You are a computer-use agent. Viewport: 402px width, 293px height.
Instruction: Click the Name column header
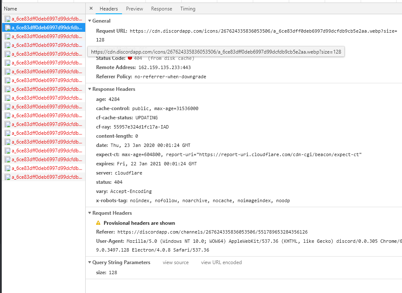point(10,9)
